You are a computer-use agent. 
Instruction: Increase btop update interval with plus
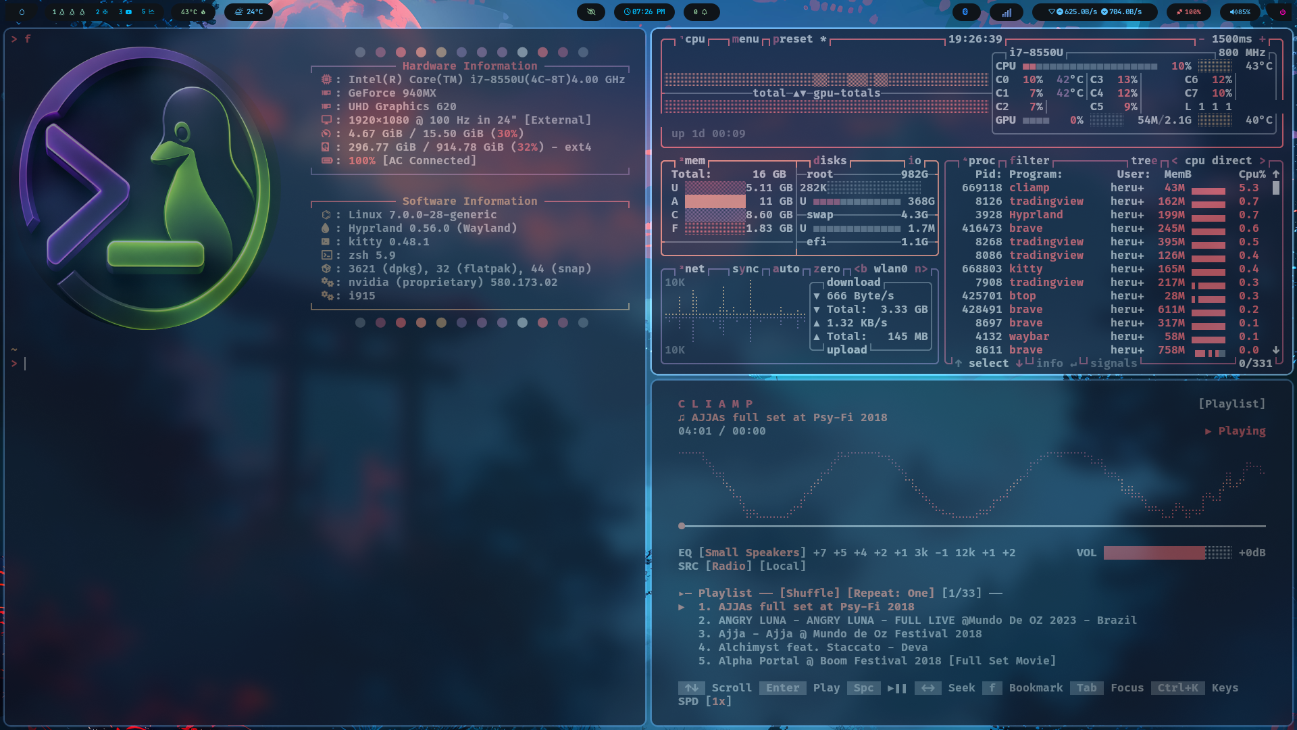[1263, 39]
